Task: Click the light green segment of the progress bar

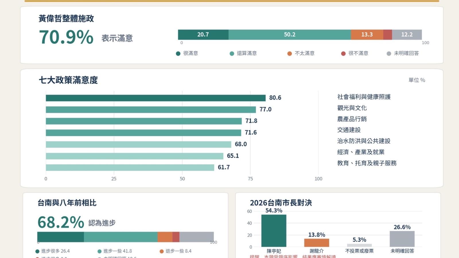Action: pyautogui.click(x=121, y=237)
